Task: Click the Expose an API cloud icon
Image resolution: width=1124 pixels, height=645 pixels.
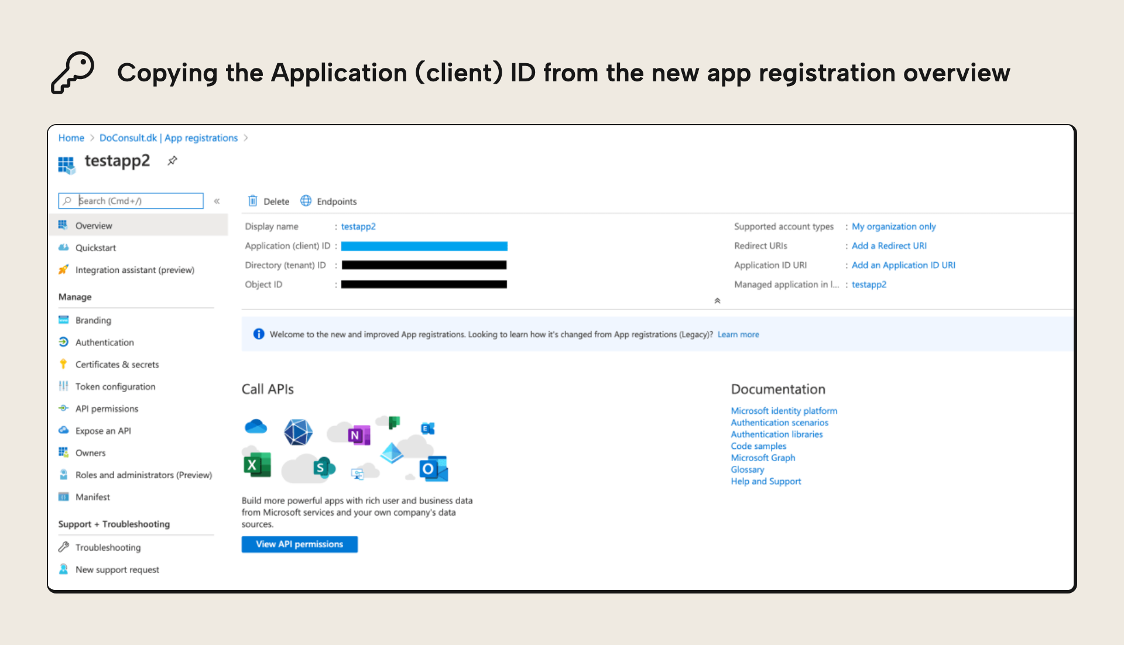Action: coord(63,430)
